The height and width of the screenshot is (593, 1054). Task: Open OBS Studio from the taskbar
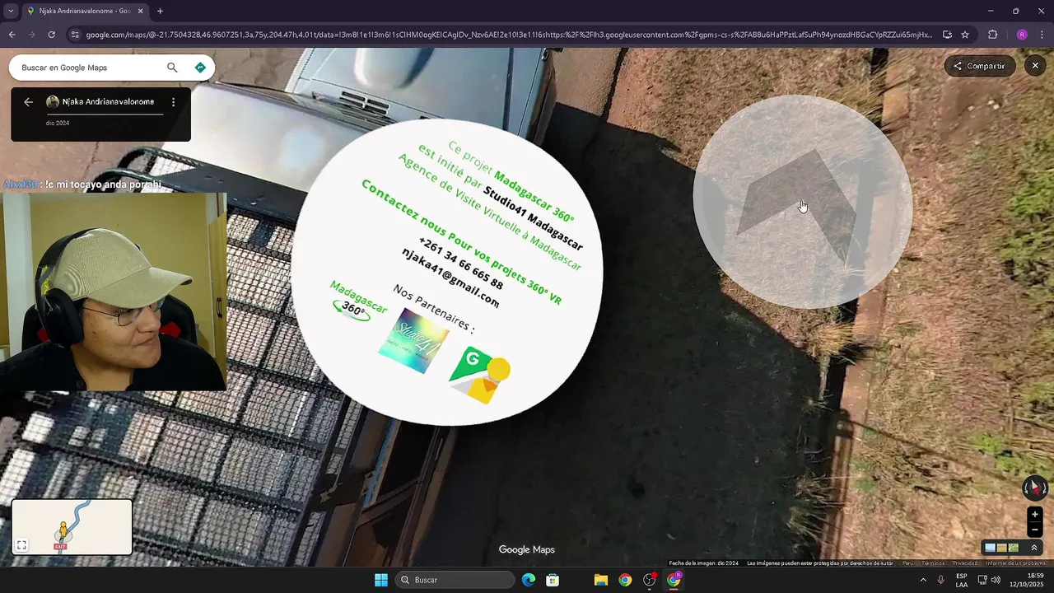tap(650, 580)
